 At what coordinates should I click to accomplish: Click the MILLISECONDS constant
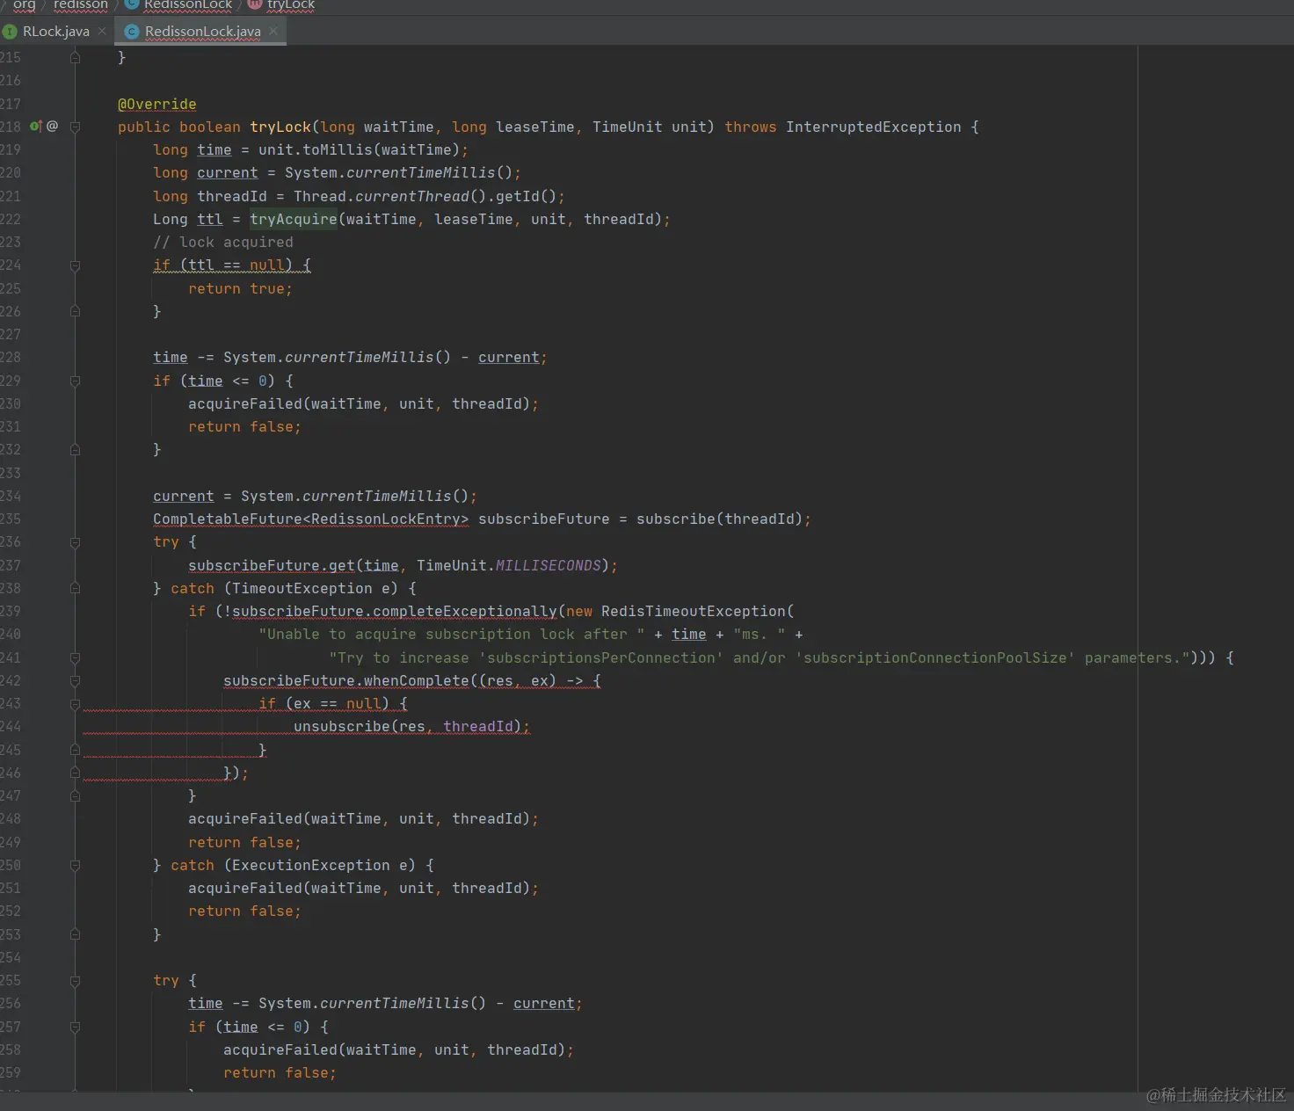click(549, 565)
